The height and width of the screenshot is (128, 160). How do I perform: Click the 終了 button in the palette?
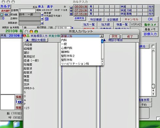point(130,37)
